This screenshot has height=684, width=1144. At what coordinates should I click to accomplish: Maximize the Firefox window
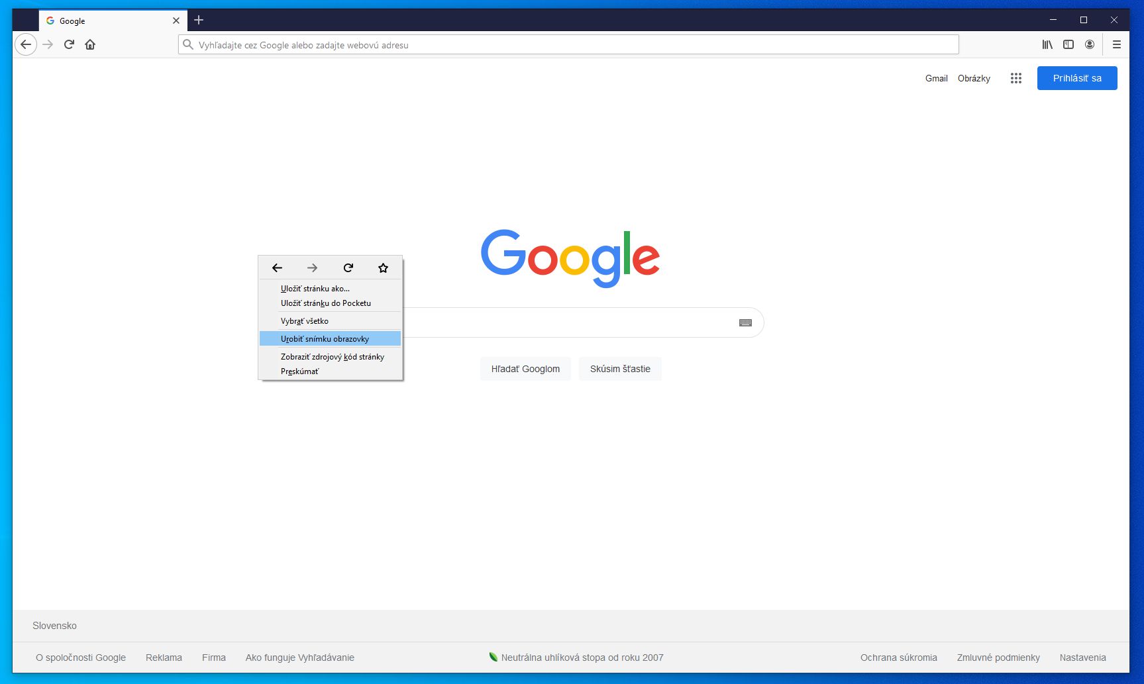1084,20
